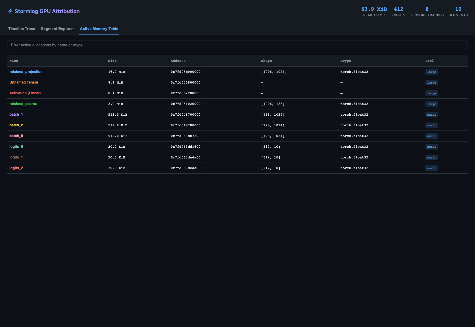Click the 8.1 MiB size of Unnamed Tensor

[115, 83]
